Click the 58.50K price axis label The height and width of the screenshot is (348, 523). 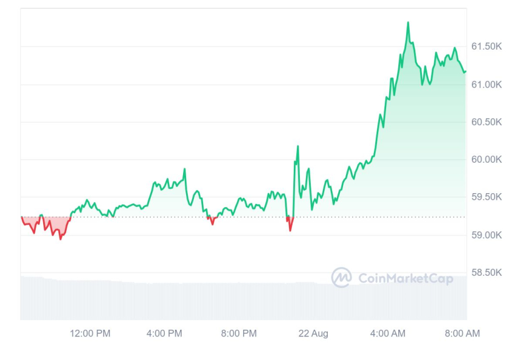tap(486, 273)
